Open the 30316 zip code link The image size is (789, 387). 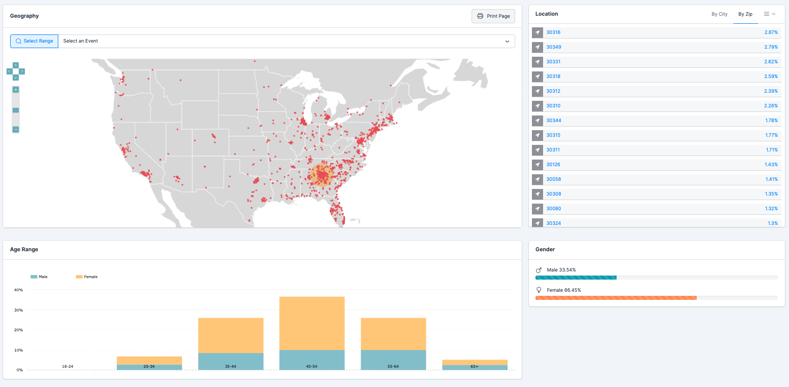(x=553, y=32)
